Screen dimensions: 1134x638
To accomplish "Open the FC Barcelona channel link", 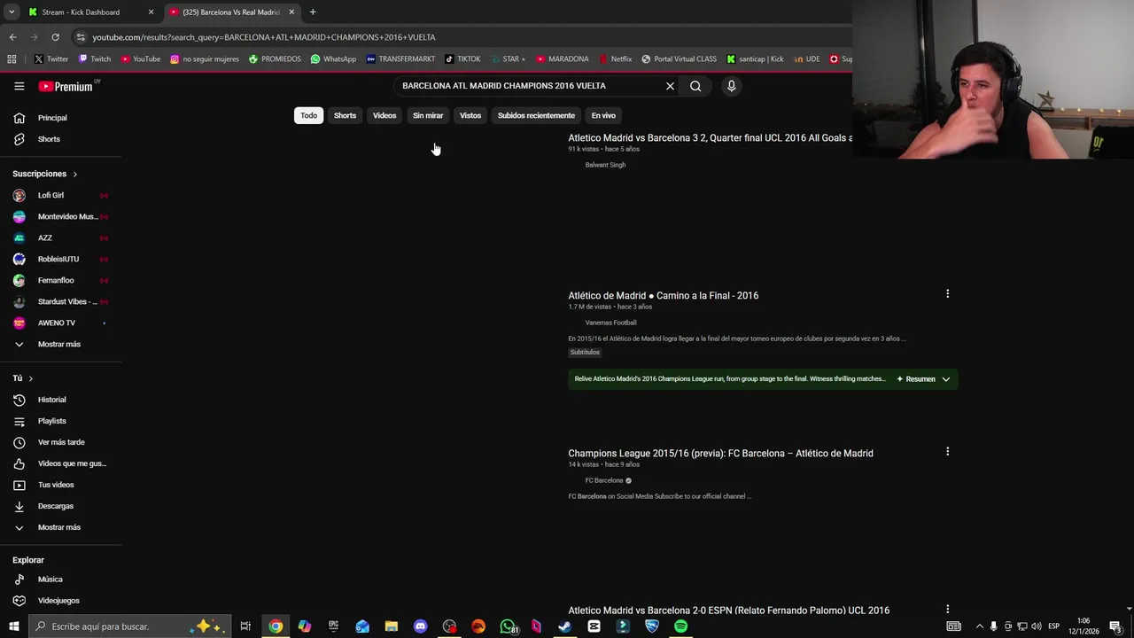I will click(x=603, y=480).
